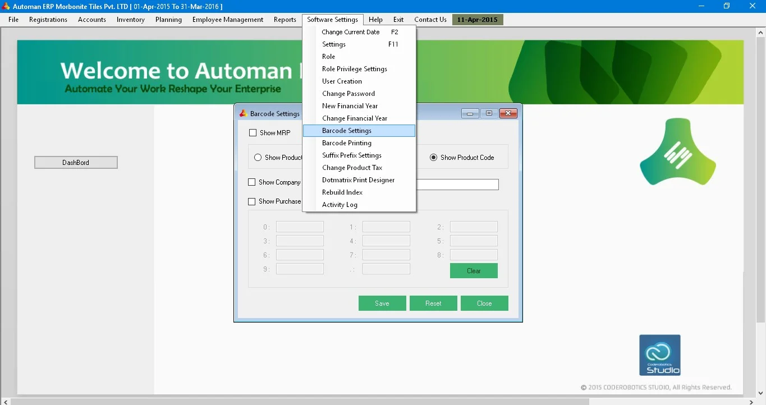766x405 pixels.
Task: Open the Inventory menu
Action: [131, 20]
